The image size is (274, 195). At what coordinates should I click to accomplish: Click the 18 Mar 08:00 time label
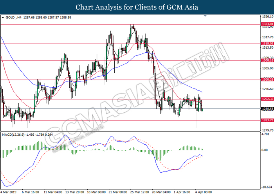pos(96,192)
